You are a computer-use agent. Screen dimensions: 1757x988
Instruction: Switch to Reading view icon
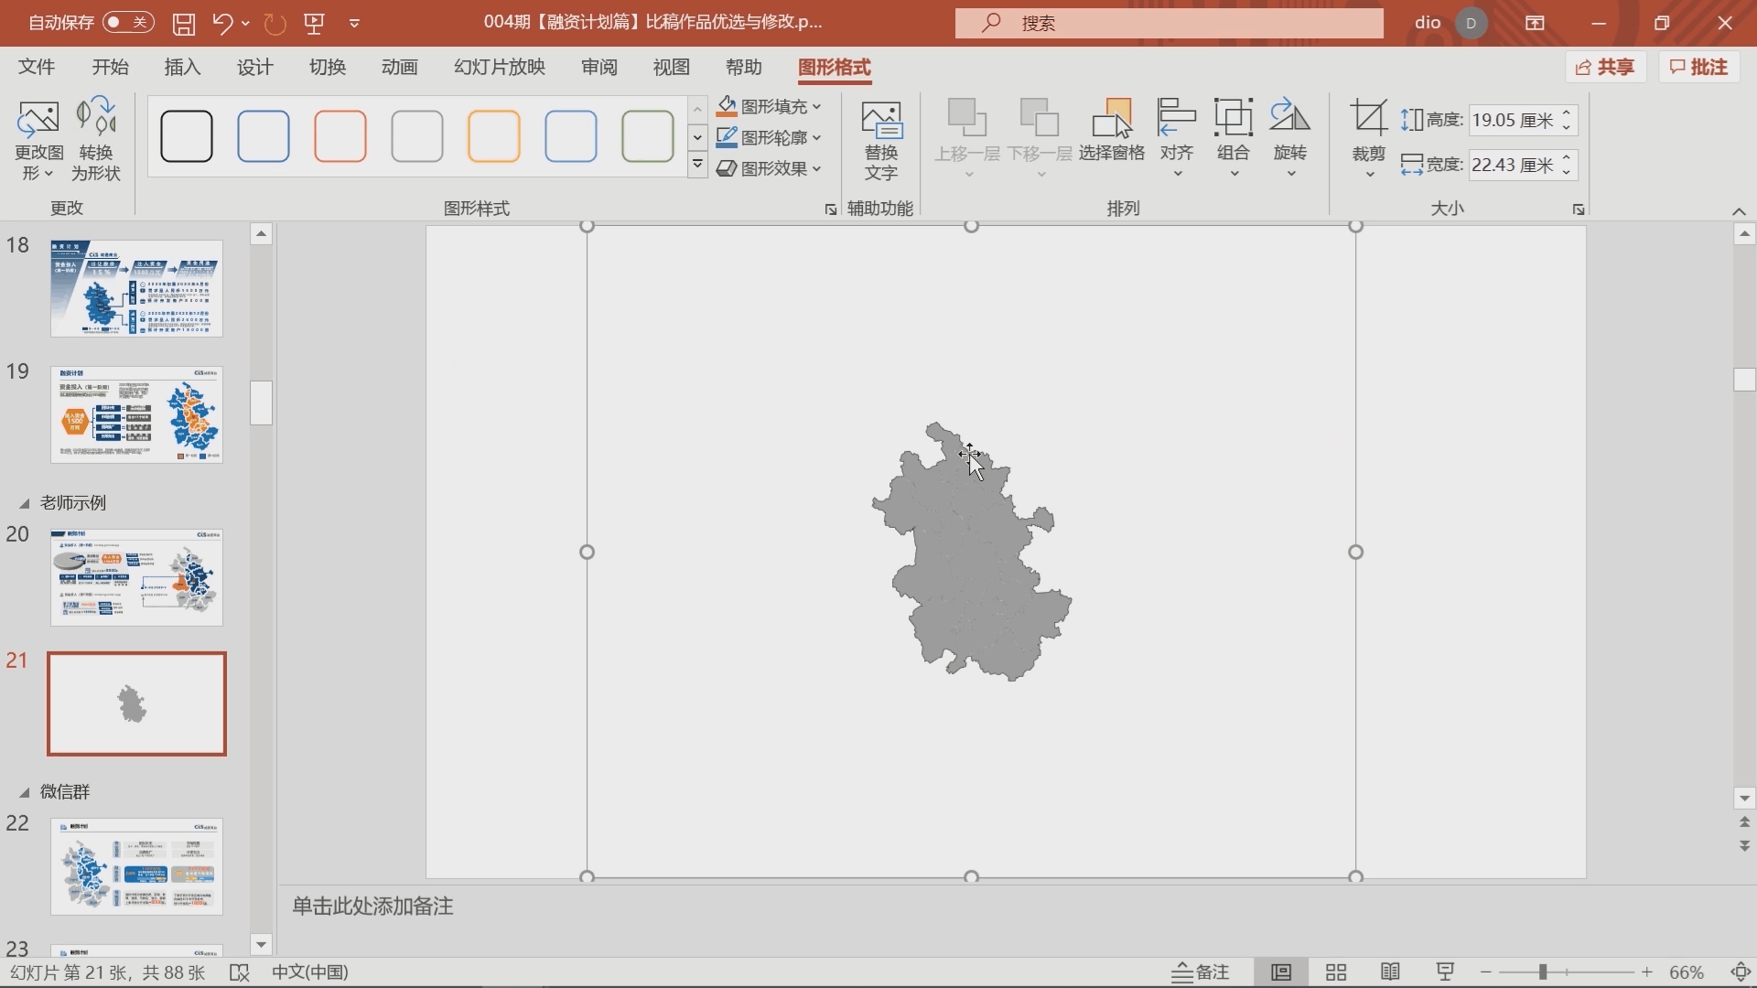coord(1390,972)
